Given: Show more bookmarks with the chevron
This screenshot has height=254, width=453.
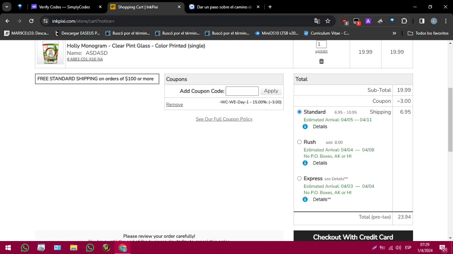Looking at the screenshot, I should click(x=394, y=33).
